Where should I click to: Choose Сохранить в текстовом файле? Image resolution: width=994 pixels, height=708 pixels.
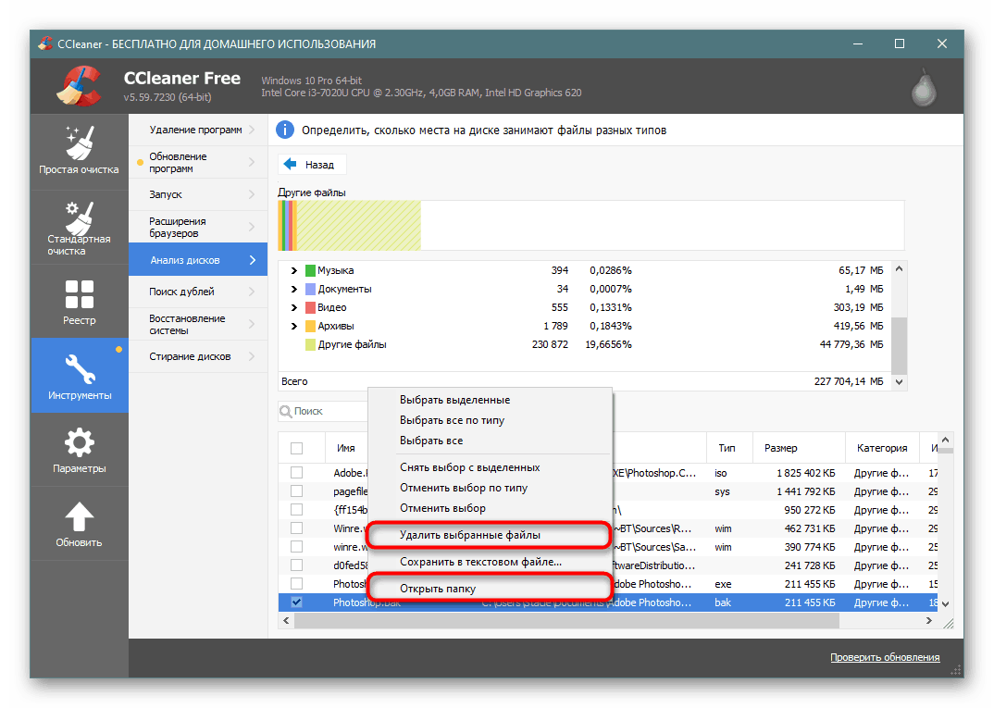[490, 562]
